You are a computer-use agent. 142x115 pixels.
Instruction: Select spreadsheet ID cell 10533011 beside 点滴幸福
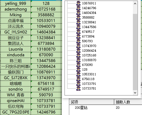(46, 21)
